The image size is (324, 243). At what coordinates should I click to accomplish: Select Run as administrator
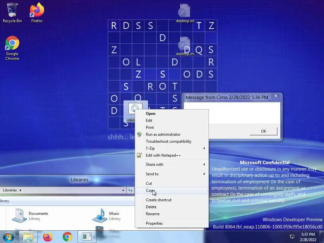click(x=171, y=134)
